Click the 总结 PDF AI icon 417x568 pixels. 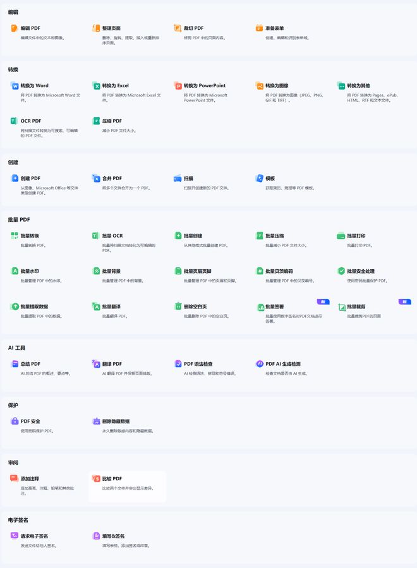15,364
